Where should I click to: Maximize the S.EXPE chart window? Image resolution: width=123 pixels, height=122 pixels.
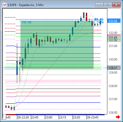(x=108, y=5)
